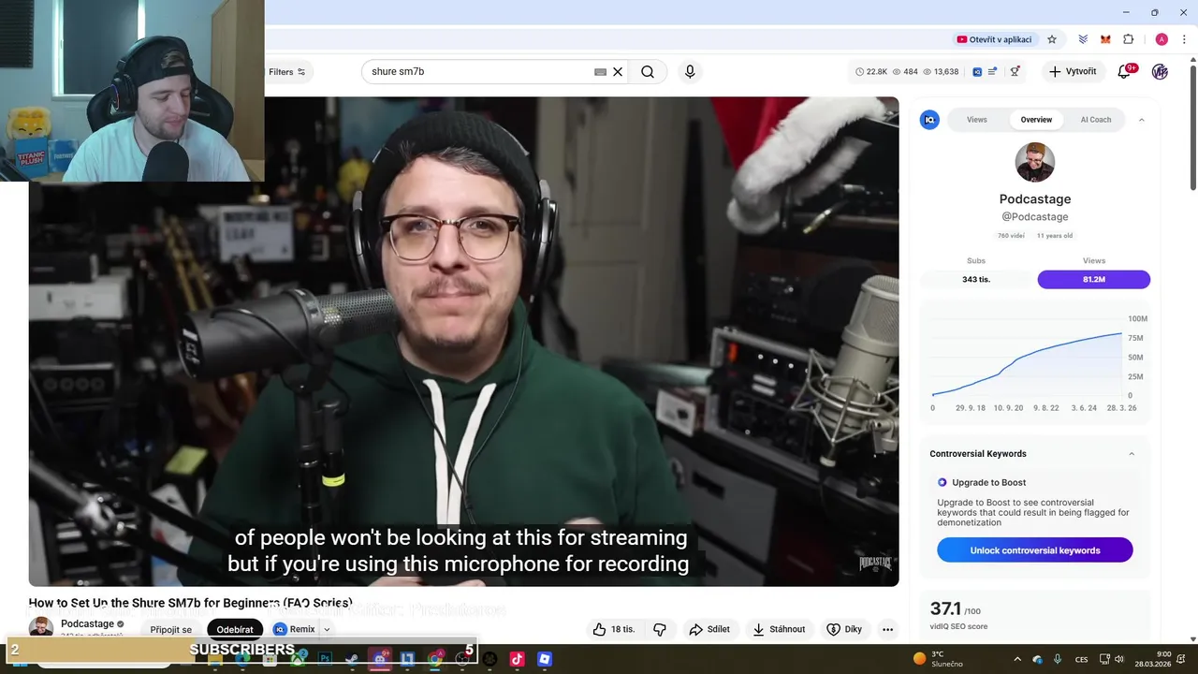This screenshot has width=1198, height=674.
Task: Select the Overview tab in vidIQ panel
Action: [1036, 120]
